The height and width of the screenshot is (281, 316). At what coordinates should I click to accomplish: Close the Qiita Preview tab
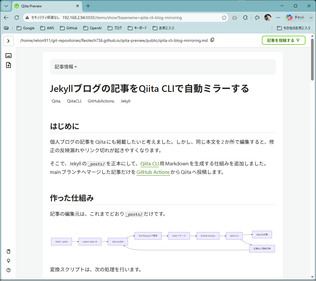[77, 6]
